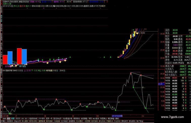Viewport: 191px width, 123px height.
Task: Click the green up-arrow marker right of the mid-2013 candles
Action: click(70, 57)
